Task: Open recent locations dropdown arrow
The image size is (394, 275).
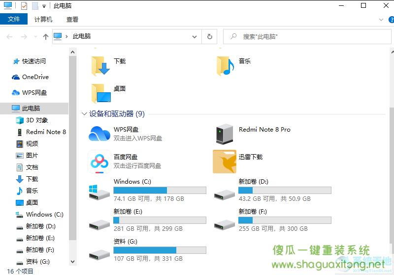Action: click(35, 37)
